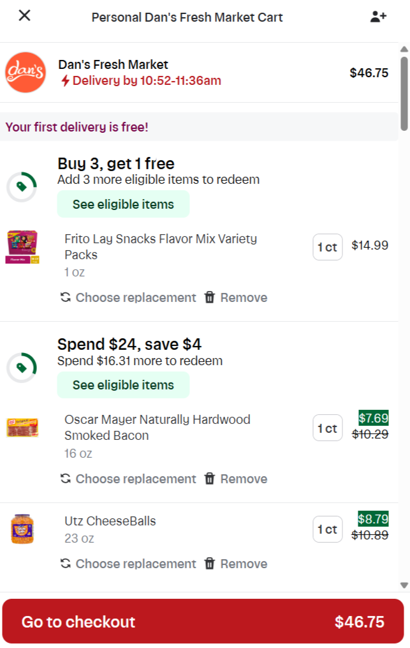Open the Utz CheeseBalls product image
The image size is (410, 648).
[22, 529]
